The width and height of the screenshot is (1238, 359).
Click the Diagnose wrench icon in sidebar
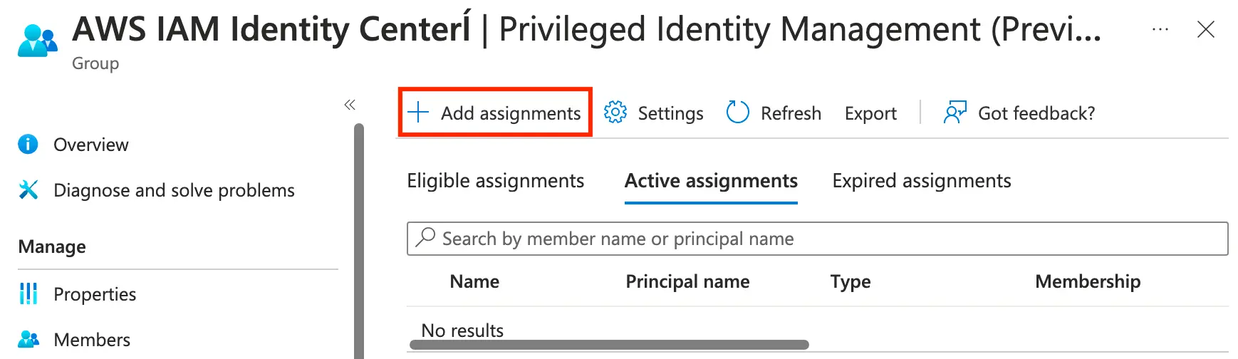point(28,190)
